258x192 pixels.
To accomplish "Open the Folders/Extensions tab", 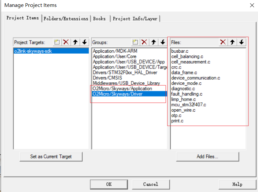I will (x=66, y=18).
